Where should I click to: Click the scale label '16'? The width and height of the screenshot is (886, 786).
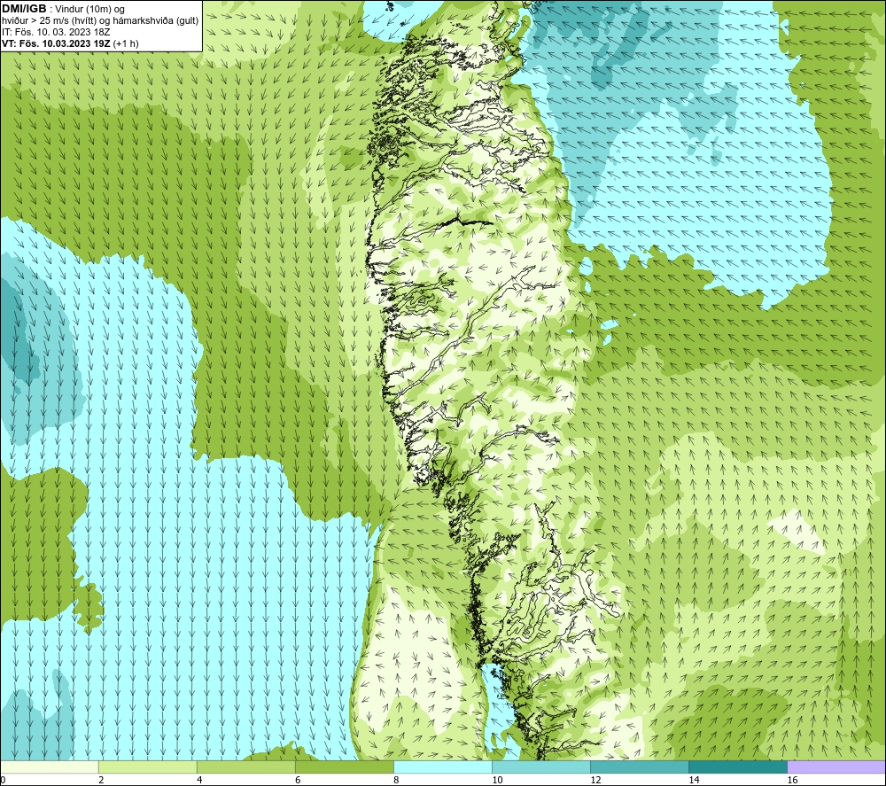[792, 780]
